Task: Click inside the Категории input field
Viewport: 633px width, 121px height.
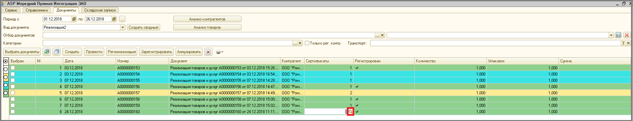Action: pyautogui.click(x=167, y=43)
